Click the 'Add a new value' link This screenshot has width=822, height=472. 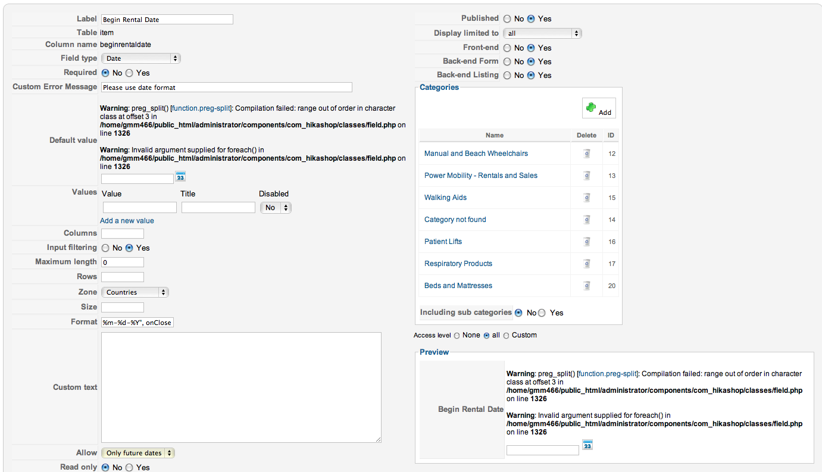click(127, 221)
